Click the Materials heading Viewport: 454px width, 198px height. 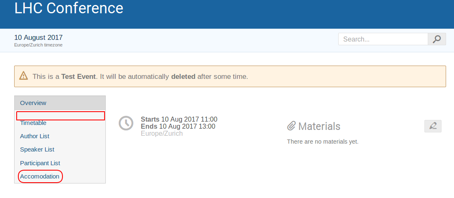319,126
